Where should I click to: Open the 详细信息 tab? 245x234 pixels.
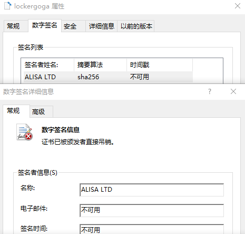coord(102,26)
